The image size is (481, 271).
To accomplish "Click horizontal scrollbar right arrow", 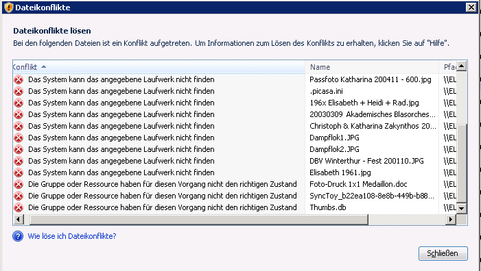I will click(x=451, y=219).
